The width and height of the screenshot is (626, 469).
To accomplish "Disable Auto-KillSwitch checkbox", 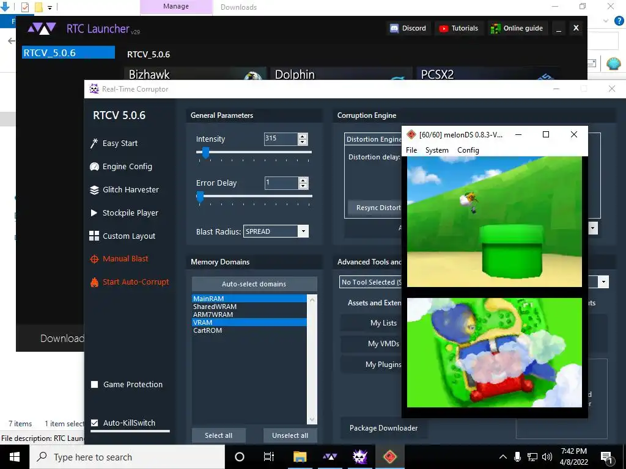I will click(95, 423).
